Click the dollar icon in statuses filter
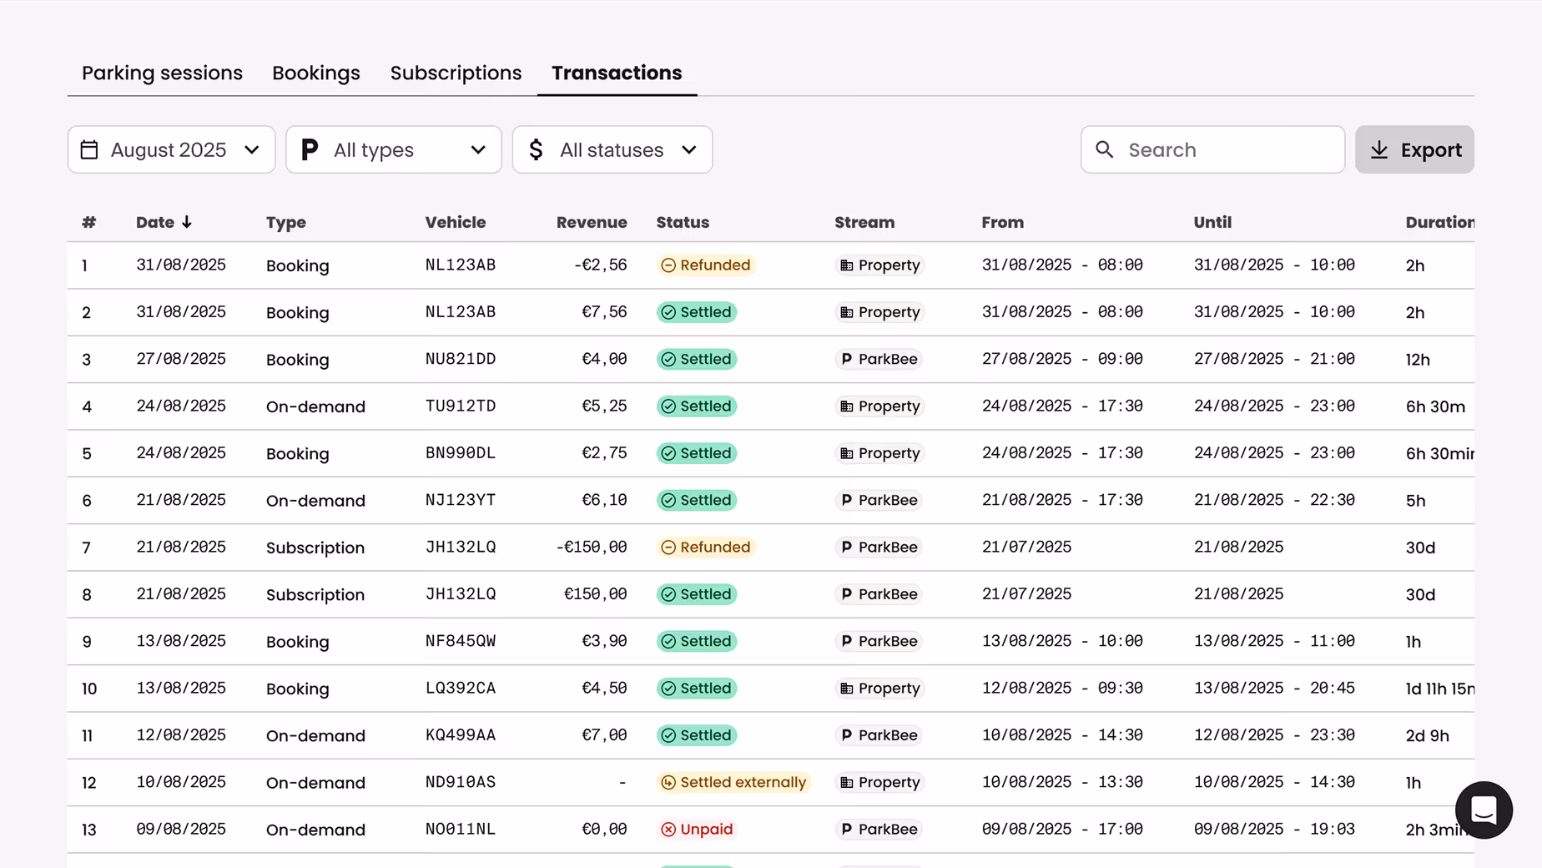 [536, 149]
